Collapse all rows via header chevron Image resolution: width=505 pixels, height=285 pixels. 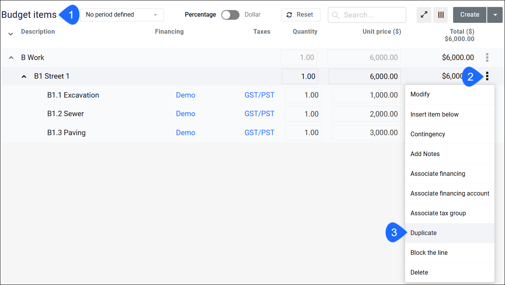[11, 34]
